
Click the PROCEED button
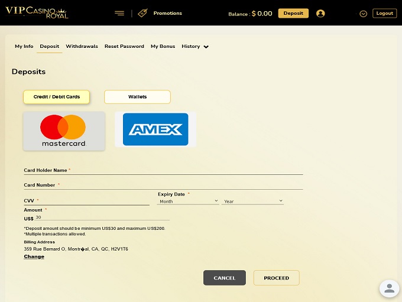click(x=277, y=278)
